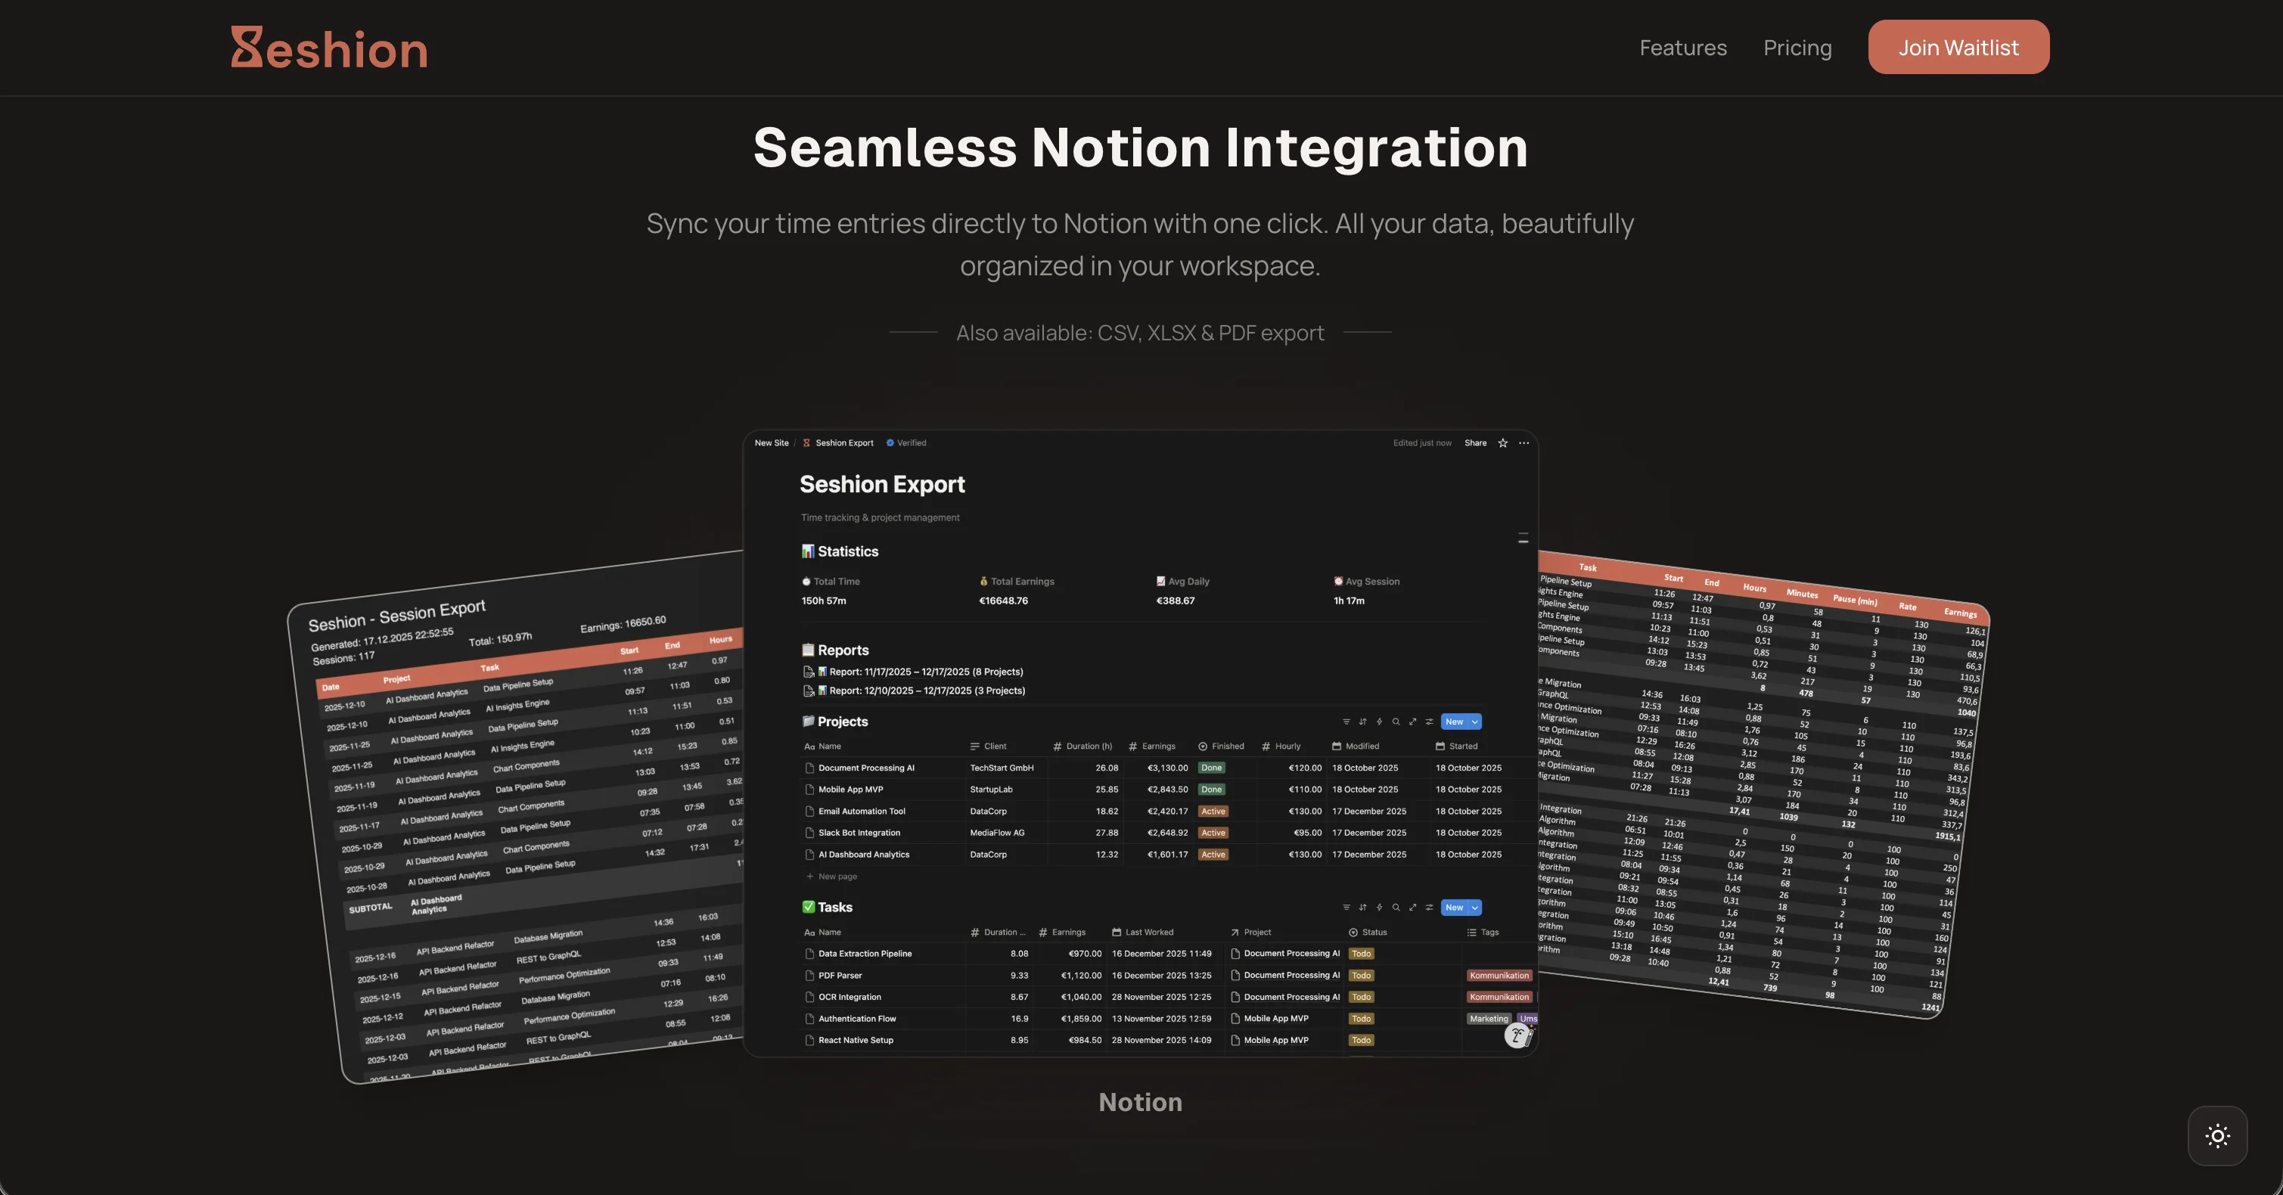Click the New button in Projects section
Viewport: 2283px width, 1195px height.
[1455, 722]
